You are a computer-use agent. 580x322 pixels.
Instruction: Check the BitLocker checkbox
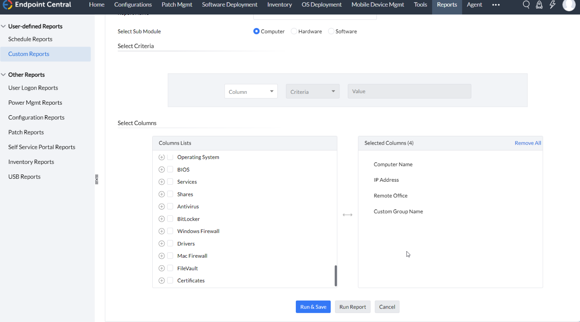point(170,219)
